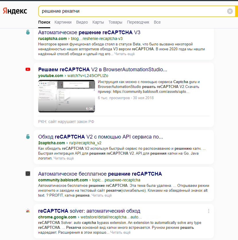Click the ru/p/recaptcha_v2 path link

(85, 143)
